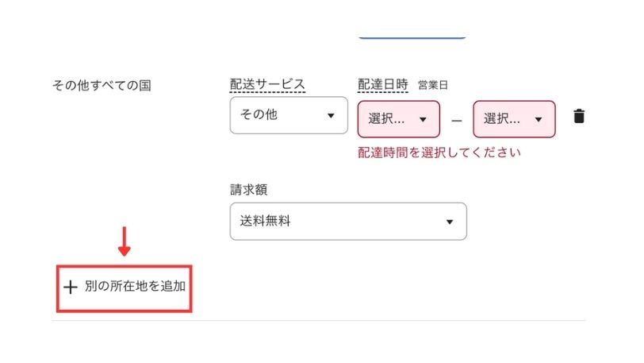
Task: Click the caret arrow of first 選択 dropdown
Action: coord(424,120)
